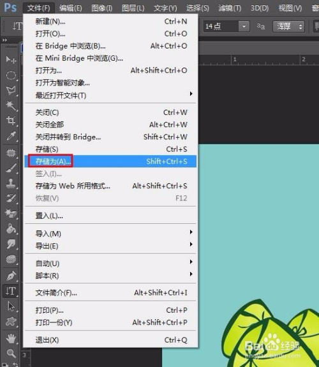The height and width of the screenshot is (367, 319).
Task: Select the Background Eraser tool
Action: pyautogui.click(x=11, y=213)
